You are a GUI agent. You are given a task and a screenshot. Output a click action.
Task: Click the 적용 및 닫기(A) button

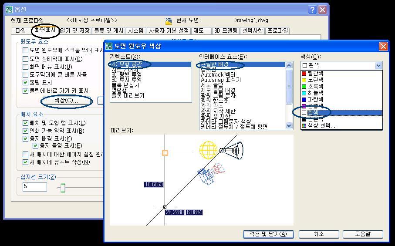coord(268,234)
